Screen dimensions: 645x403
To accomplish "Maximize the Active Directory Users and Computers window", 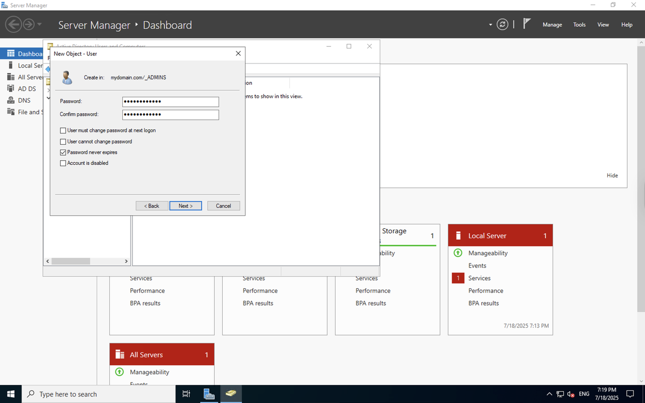I will (x=349, y=46).
